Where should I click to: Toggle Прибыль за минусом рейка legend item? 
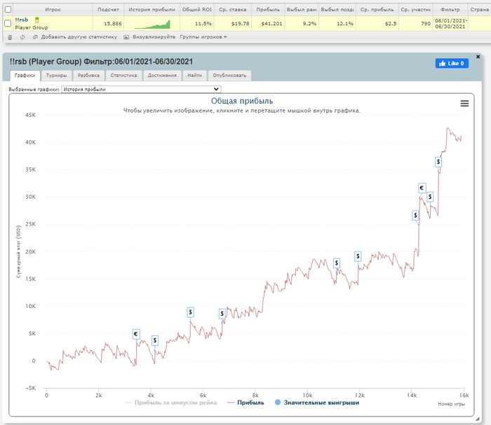point(170,403)
